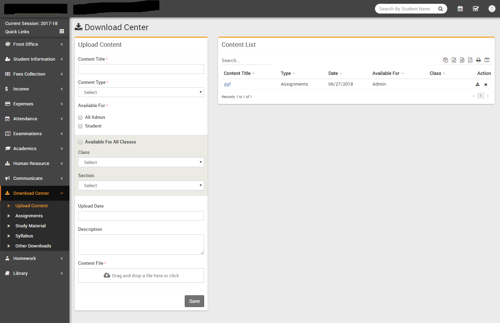The image size is (500, 323).
Task: Open the column visibility icon
Action: coord(487,60)
